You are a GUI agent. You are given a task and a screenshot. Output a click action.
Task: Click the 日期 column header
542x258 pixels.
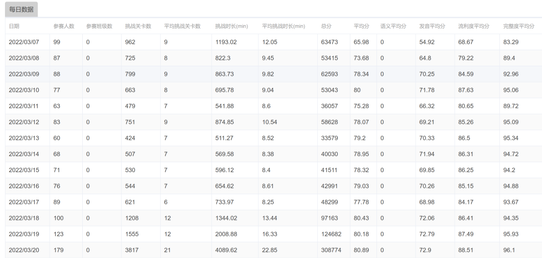(x=14, y=26)
